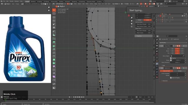Select the Annotate tool
Image resolution: width=188 pixels, height=105 pixels.
[x=54, y=32]
